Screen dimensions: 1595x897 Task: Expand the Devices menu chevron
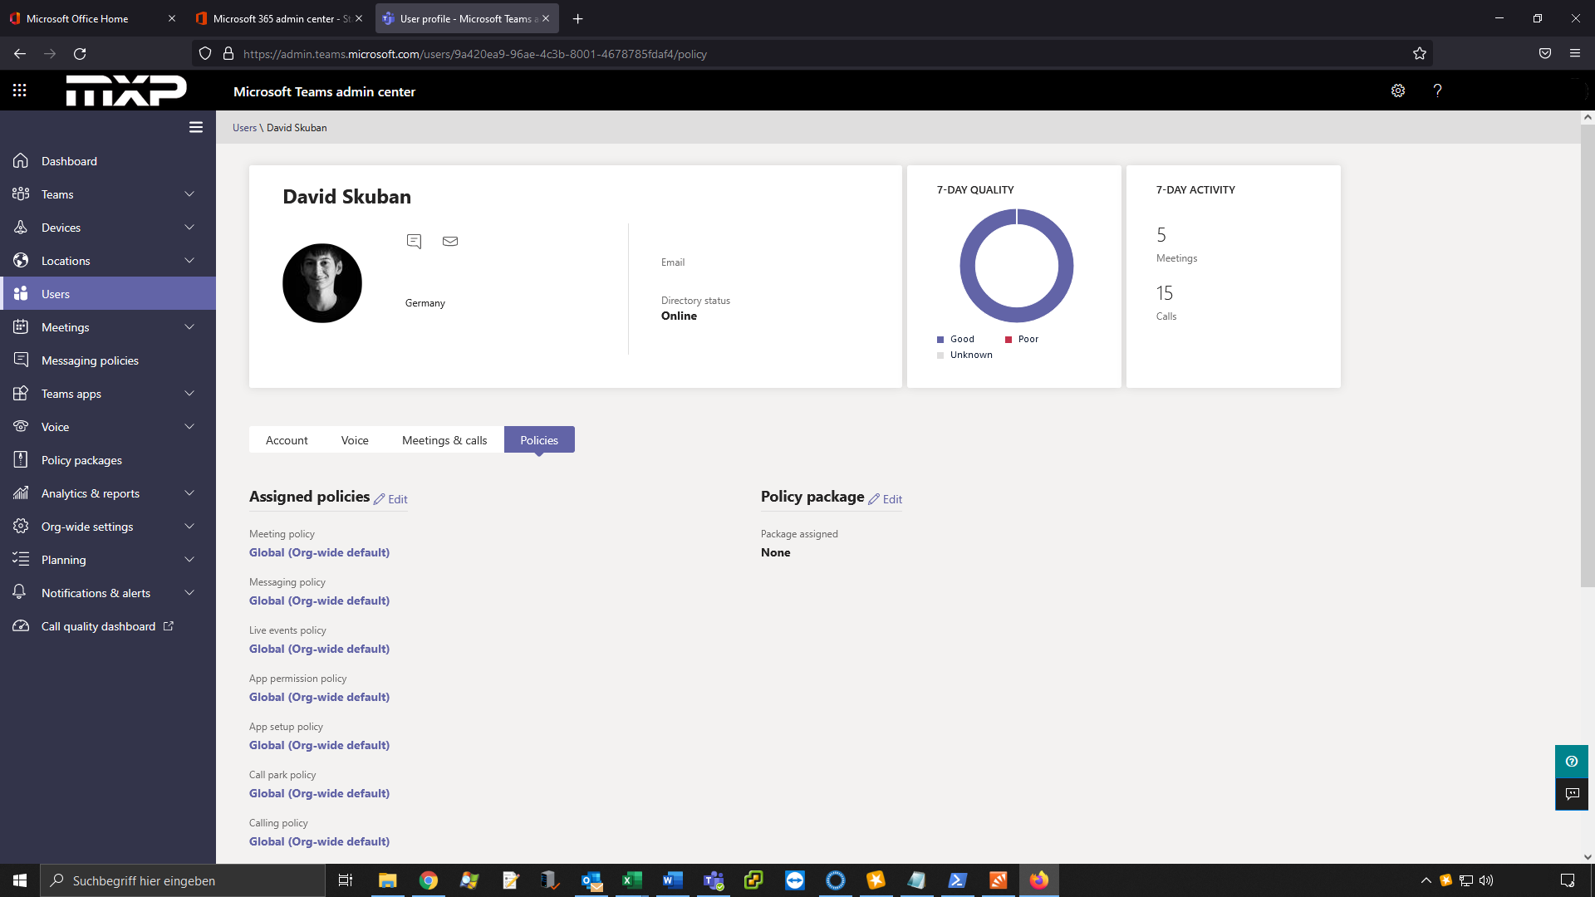[x=189, y=228]
